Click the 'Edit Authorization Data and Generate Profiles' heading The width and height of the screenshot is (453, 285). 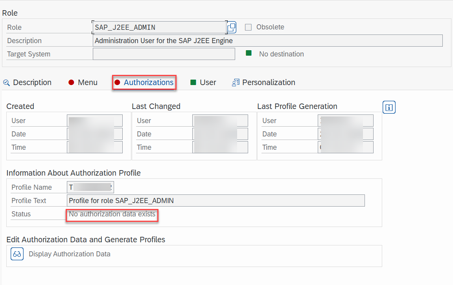tap(86, 240)
